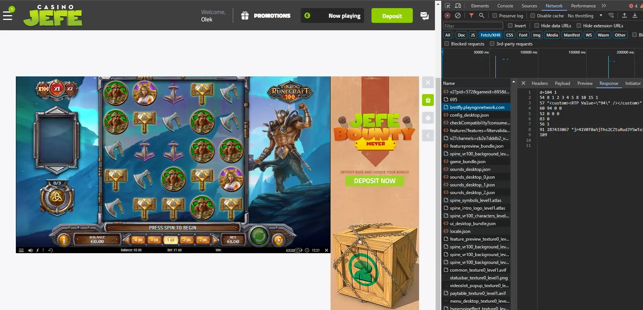Select the config_desktop.json request
Viewport: 643px width, 310px height.
pos(476,115)
